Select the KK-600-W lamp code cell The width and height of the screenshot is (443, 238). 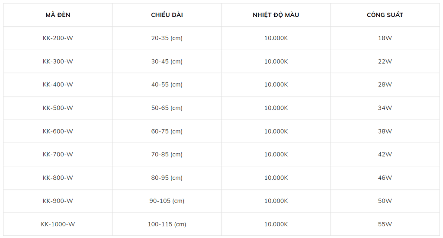pos(58,131)
